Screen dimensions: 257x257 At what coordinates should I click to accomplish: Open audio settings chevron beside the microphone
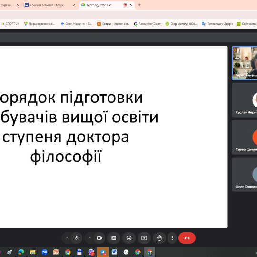pos(67,238)
